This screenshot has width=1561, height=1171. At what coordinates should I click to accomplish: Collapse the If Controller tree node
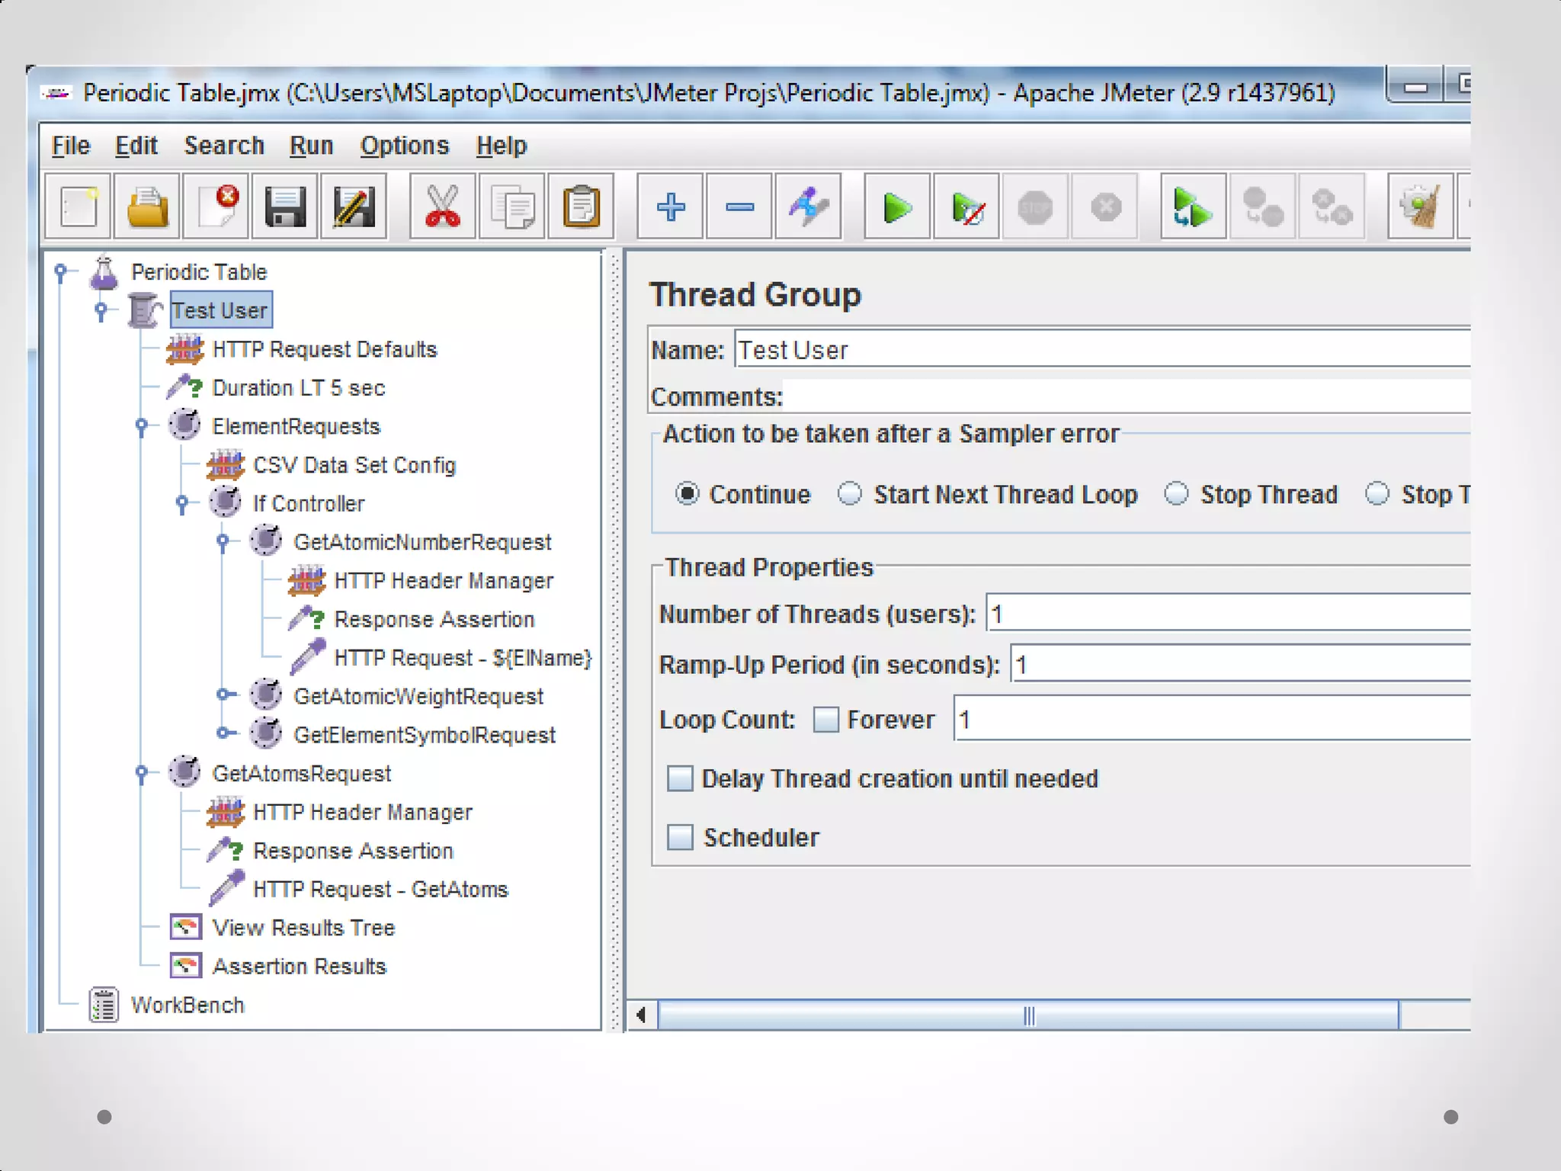click(182, 502)
